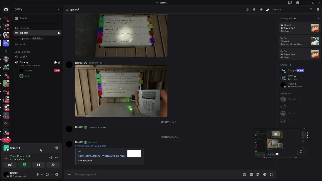Open server Events

(x=38, y=18)
